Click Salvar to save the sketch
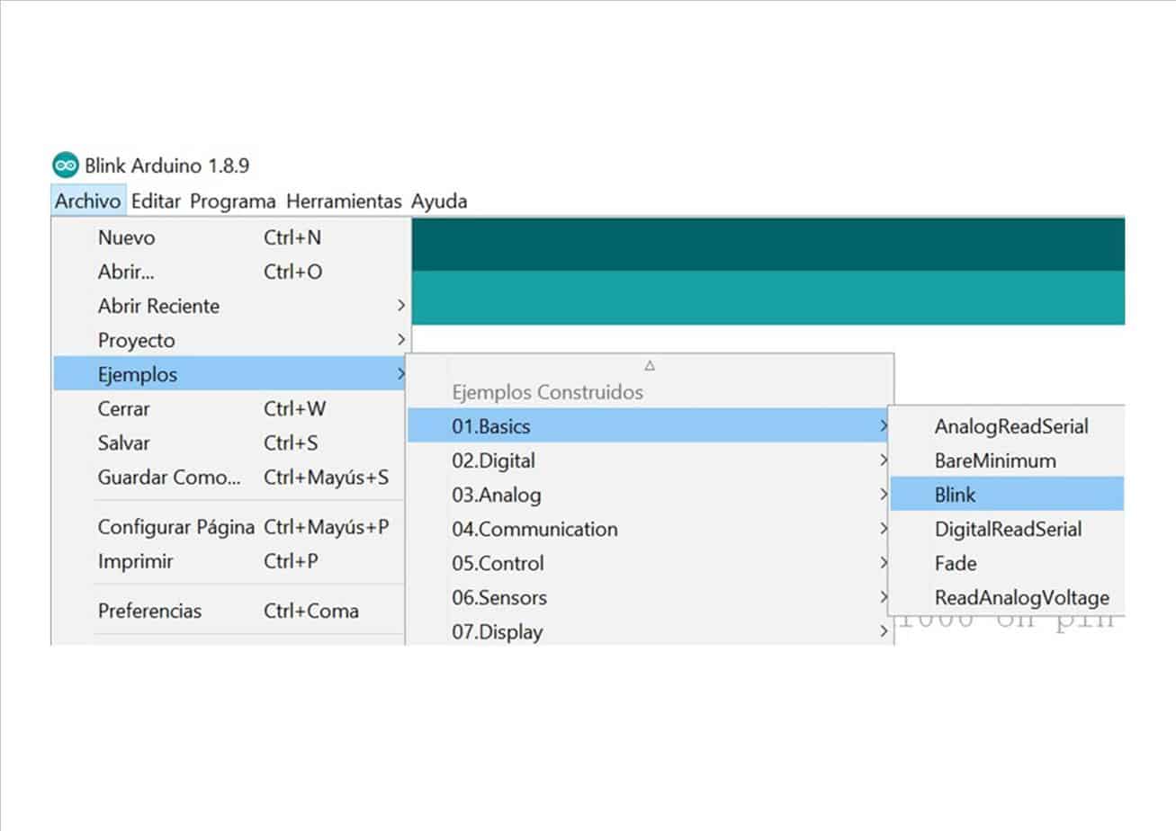 point(124,443)
